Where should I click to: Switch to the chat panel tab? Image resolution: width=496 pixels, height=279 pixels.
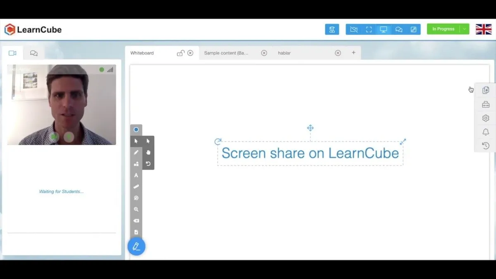(34, 53)
